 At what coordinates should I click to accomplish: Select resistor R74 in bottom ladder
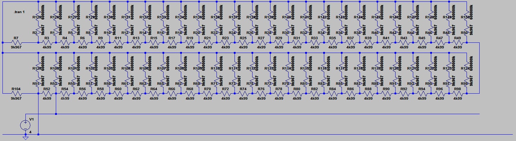pos(243,94)
